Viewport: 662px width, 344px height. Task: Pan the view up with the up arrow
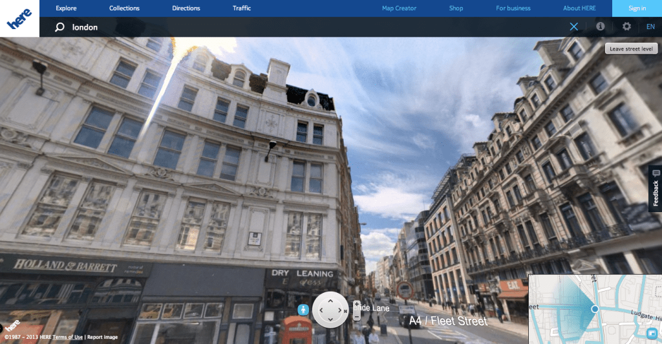point(330,301)
